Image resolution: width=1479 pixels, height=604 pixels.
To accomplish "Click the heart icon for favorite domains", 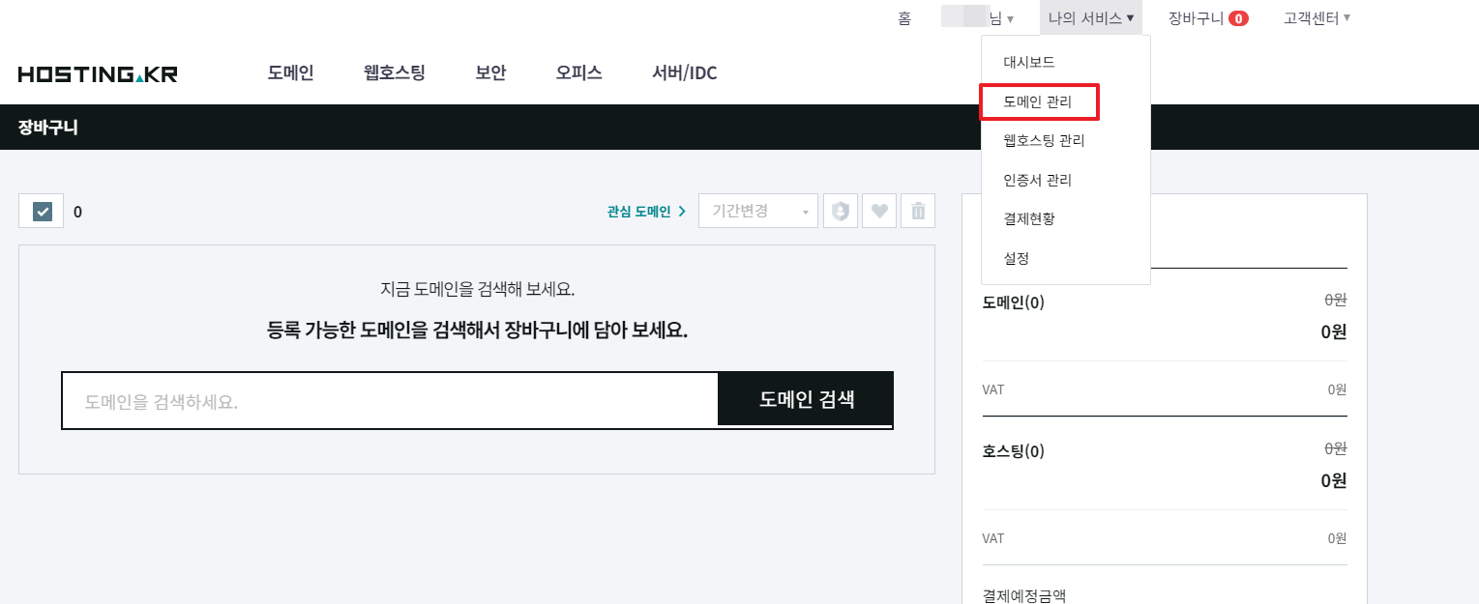I will click(x=878, y=210).
